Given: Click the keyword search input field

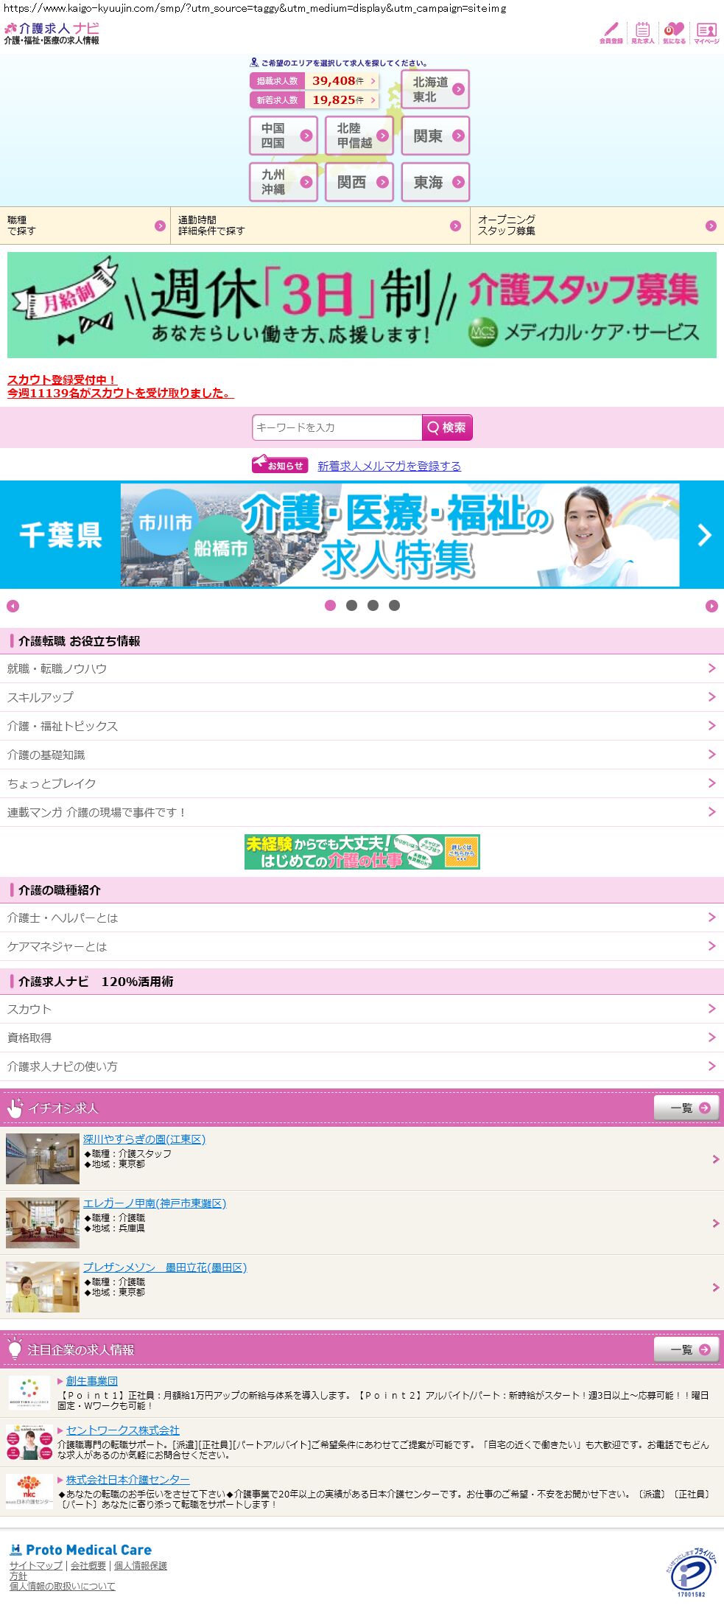Looking at the screenshot, I should 337,427.
